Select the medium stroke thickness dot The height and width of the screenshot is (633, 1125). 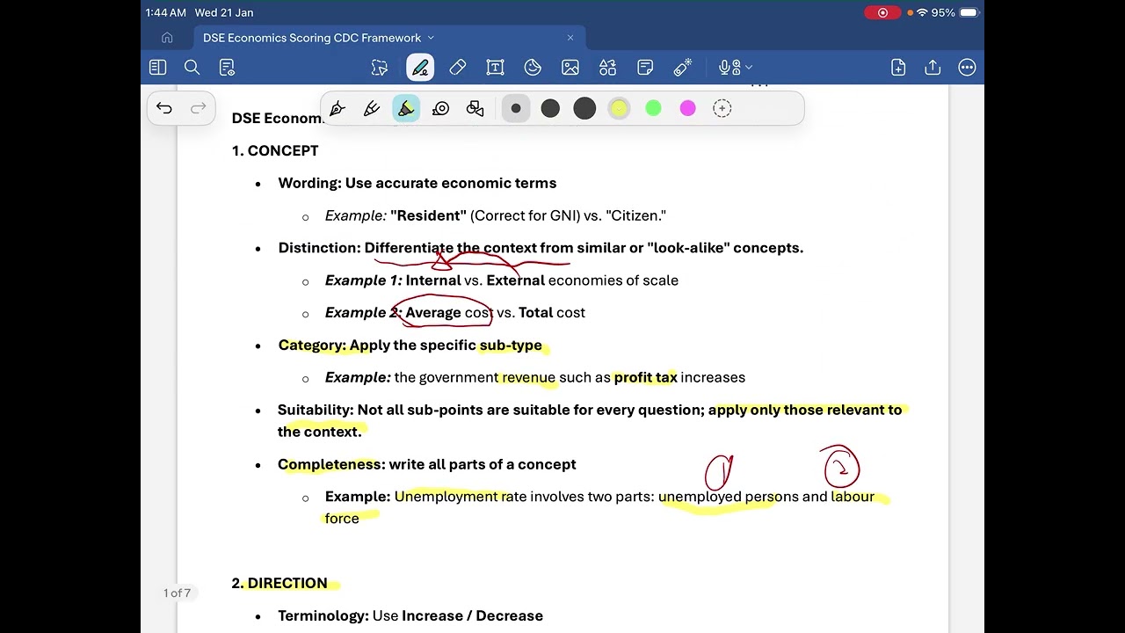(x=550, y=108)
